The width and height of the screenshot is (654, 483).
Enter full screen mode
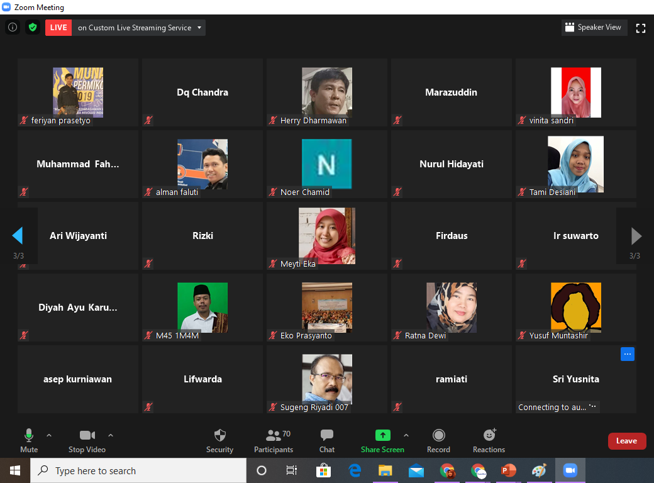641,28
